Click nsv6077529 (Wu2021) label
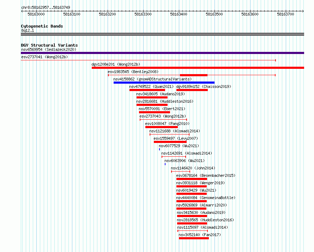314x252 pixels. 179,146
